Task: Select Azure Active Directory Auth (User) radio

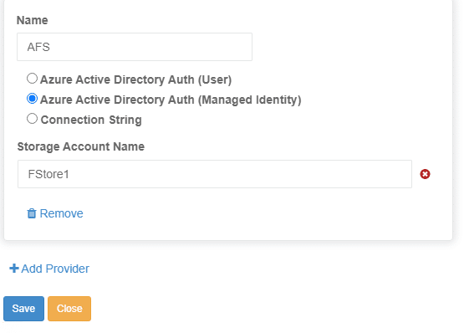Action: pos(32,79)
